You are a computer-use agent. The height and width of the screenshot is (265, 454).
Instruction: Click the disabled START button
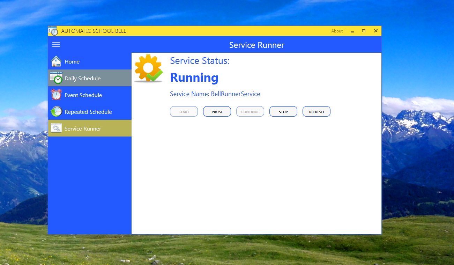pyautogui.click(x=184, y=111)
